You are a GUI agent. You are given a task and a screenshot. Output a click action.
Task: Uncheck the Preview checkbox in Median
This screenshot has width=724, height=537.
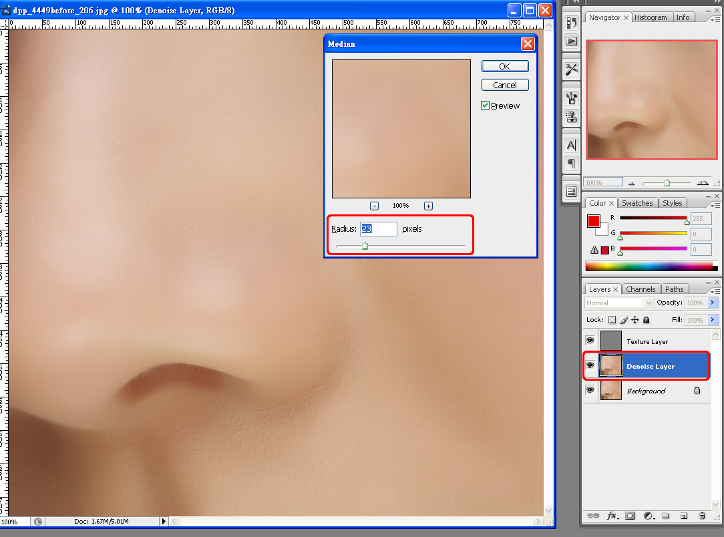[486, 106]
